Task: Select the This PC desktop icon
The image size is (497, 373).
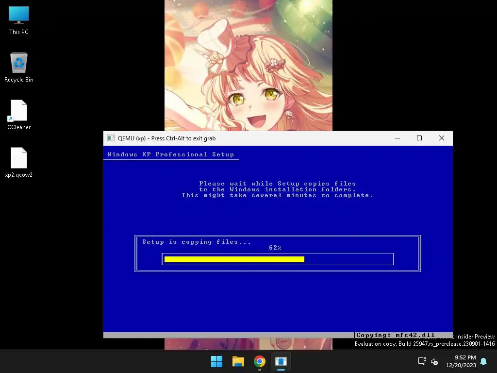Action: click(x=19, y=20)
